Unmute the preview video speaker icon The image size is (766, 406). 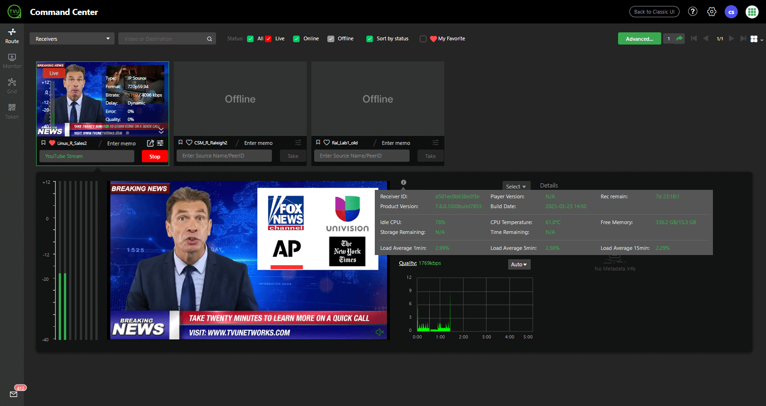pos(380,332)
